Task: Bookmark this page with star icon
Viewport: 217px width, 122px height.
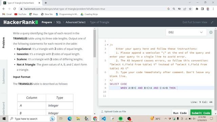Action: pyautogui.click(x=190, y=9)
